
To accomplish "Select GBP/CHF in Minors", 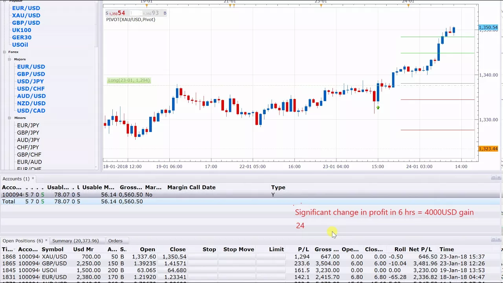I will click(29, 154).
